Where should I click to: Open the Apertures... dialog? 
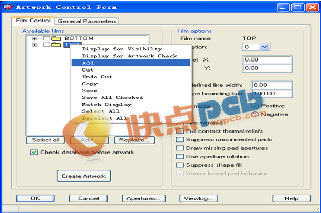point(144,198)
